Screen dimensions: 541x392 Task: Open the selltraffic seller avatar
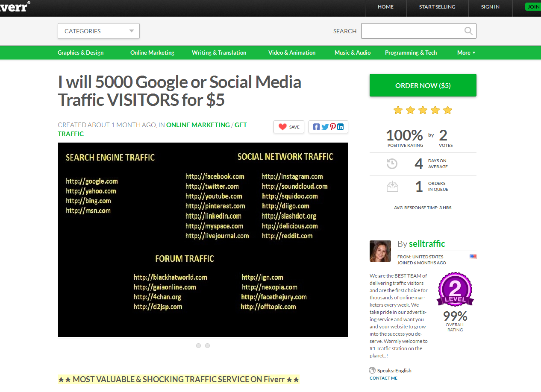click(380, 251)
